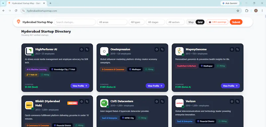Screen dimensions: 266x127
Task: Click the $10M (Series A) funding value
Action: (x=108, y=87)
